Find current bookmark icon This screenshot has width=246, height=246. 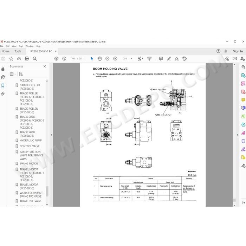21,74
